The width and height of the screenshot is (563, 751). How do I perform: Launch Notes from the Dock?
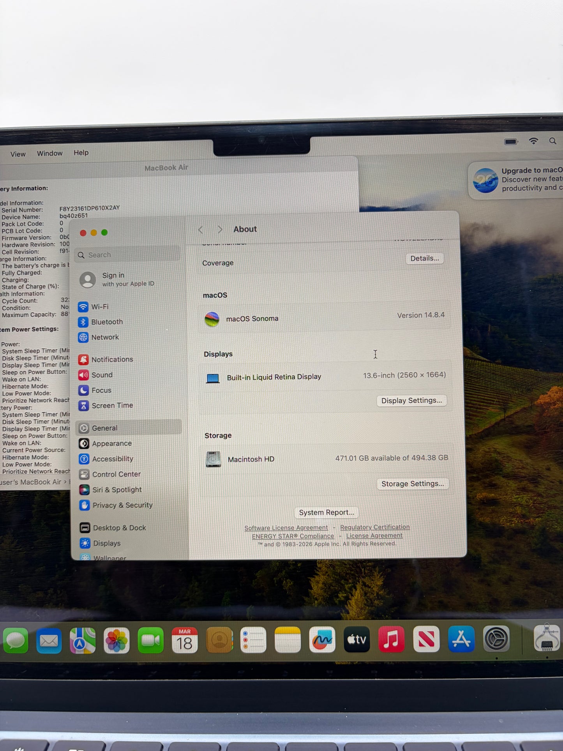[288, 640]
